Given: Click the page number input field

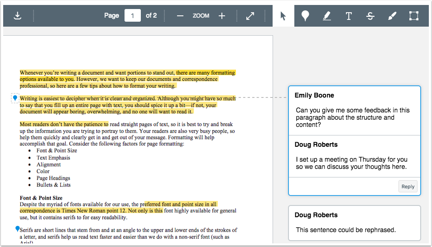Looking at the screenshot, I should 133,16.
